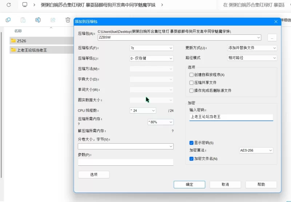
Task: Click the Explorer share toolbar icon
Action: point(53,20)
